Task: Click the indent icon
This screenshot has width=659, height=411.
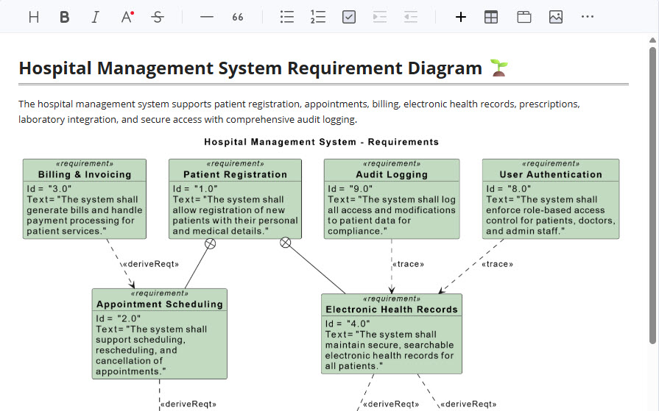Action: click(379, 17)
